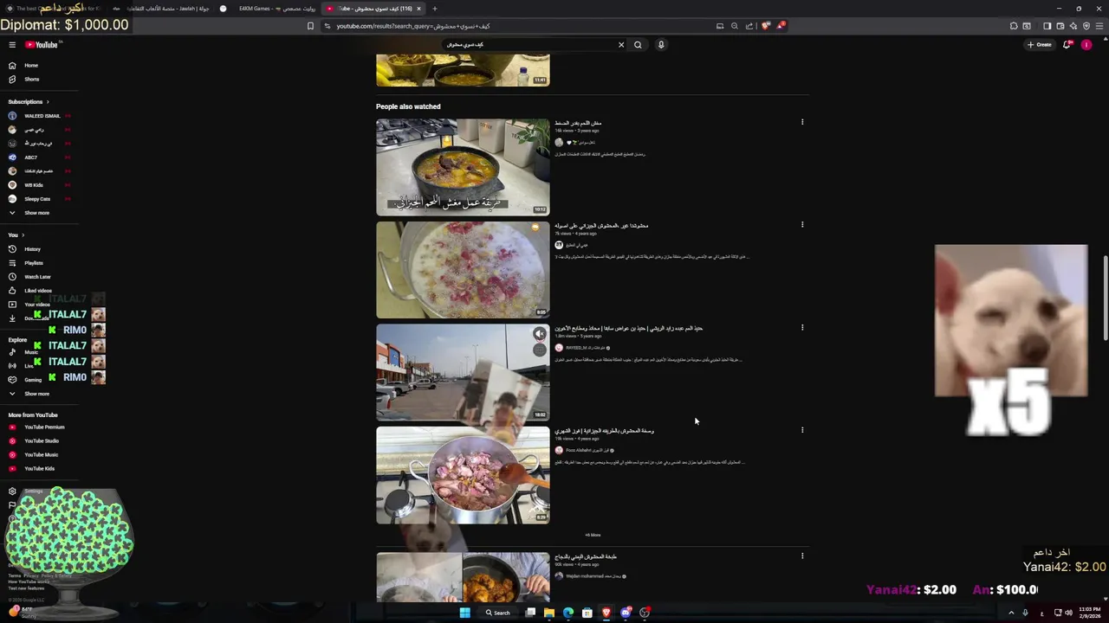Open ABC7 subscription channel

[30, 157]
